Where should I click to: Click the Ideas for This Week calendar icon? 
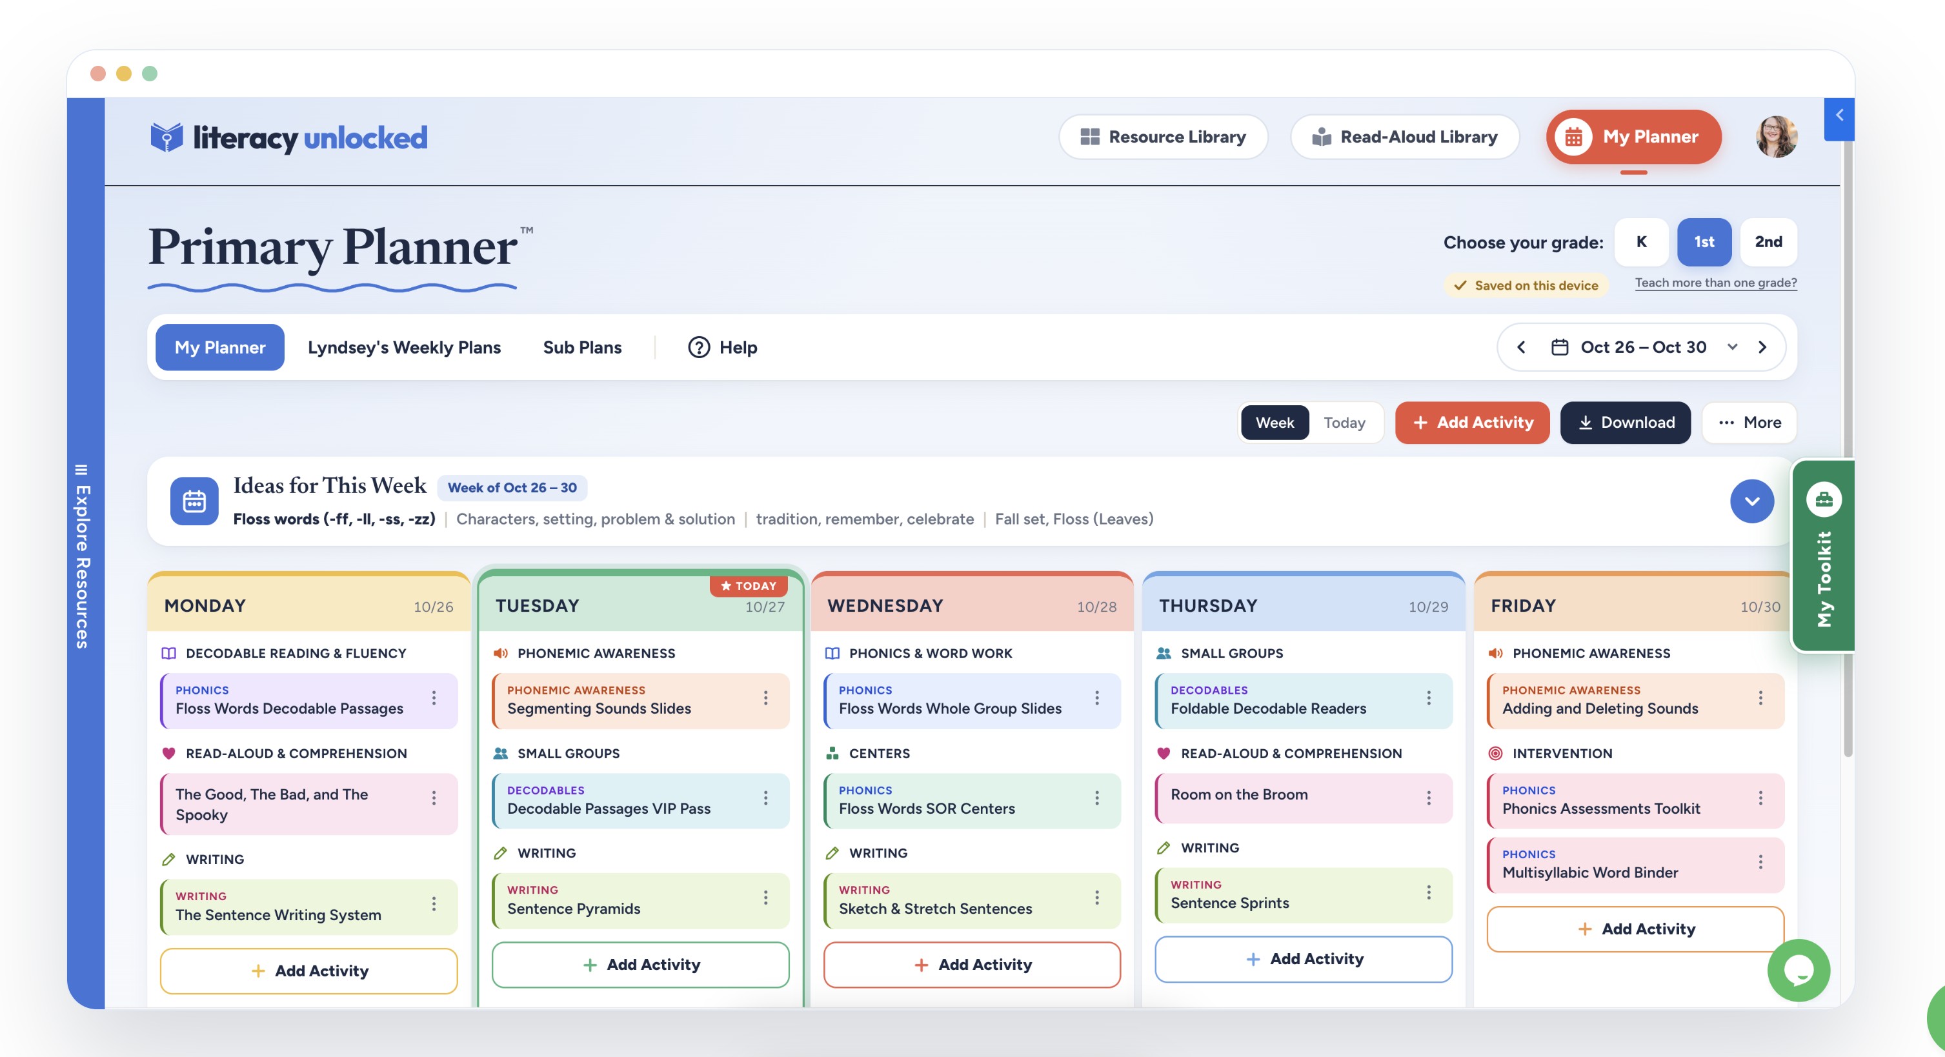[194, 501]
